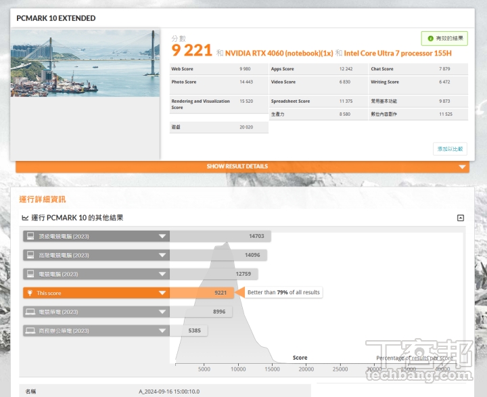Click the laptop icon on the 5385 score bar

(x=30, y=331)
